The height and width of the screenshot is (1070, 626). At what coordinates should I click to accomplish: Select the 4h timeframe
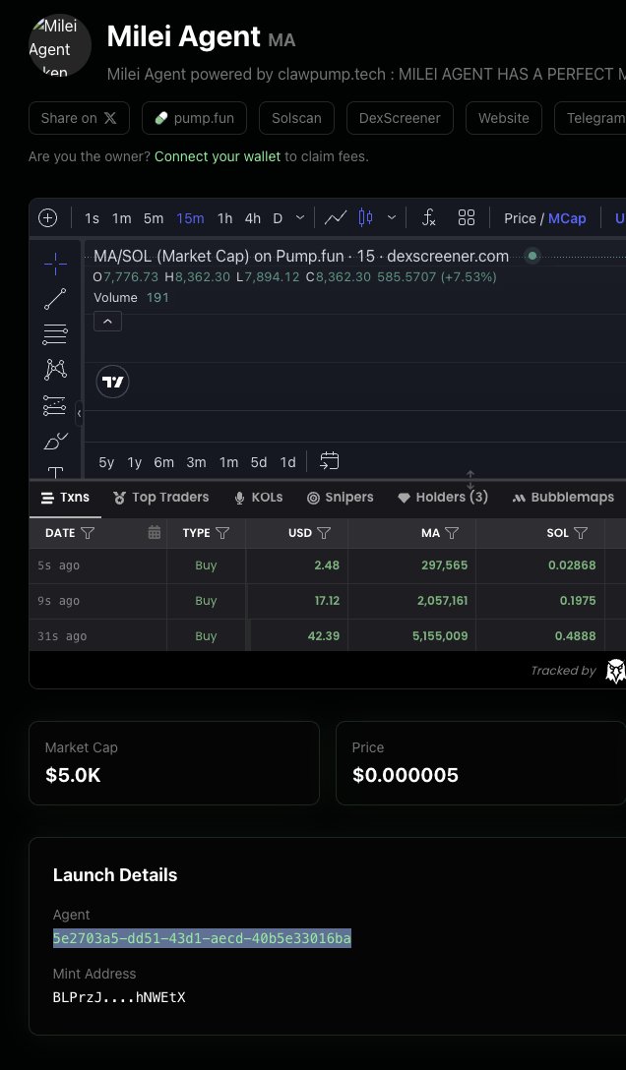click(253, 218)
